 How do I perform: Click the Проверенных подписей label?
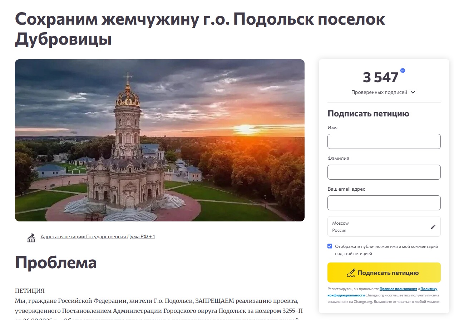[x=379, y=92]
